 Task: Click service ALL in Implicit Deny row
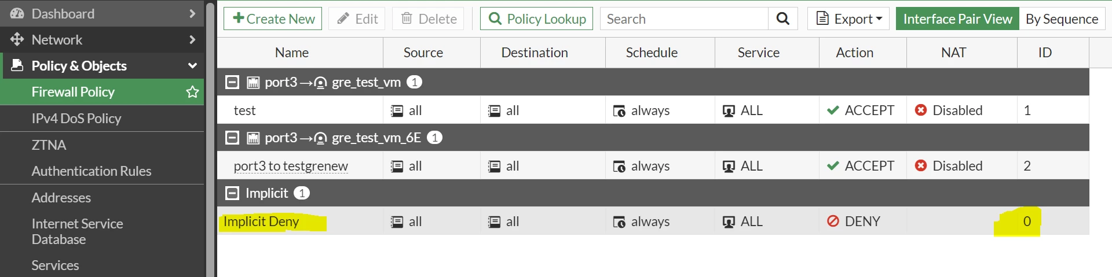[752, 221]
